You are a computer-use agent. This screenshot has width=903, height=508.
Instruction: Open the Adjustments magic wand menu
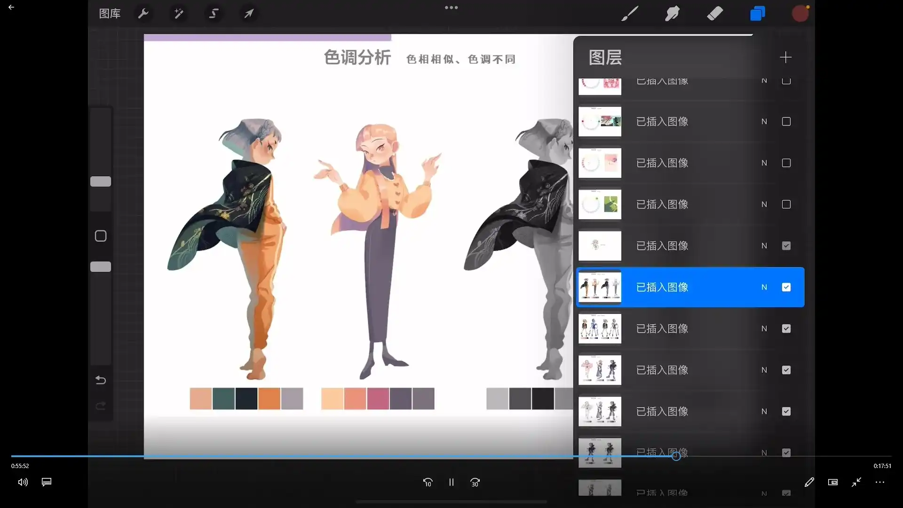point(179,13)
